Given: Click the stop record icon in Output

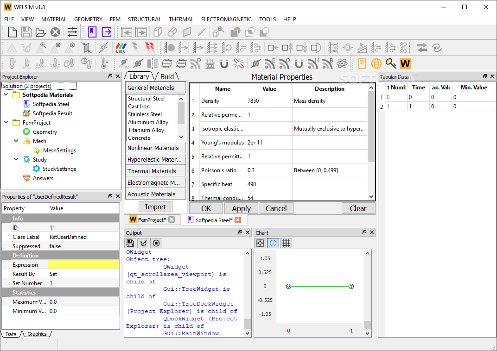Looking at the screenshot, I should click(x=156, y=243).
